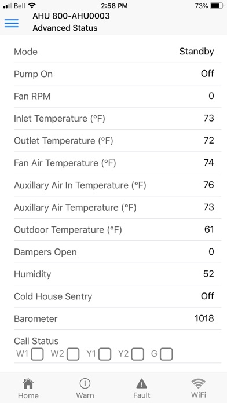Tap the Mode Standby row
Viewport: 227px width, 403px height.
tap(117, 52)
